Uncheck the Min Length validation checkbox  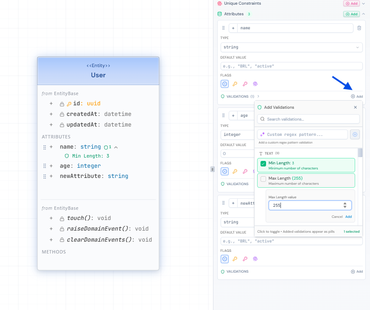pos(263,163)
